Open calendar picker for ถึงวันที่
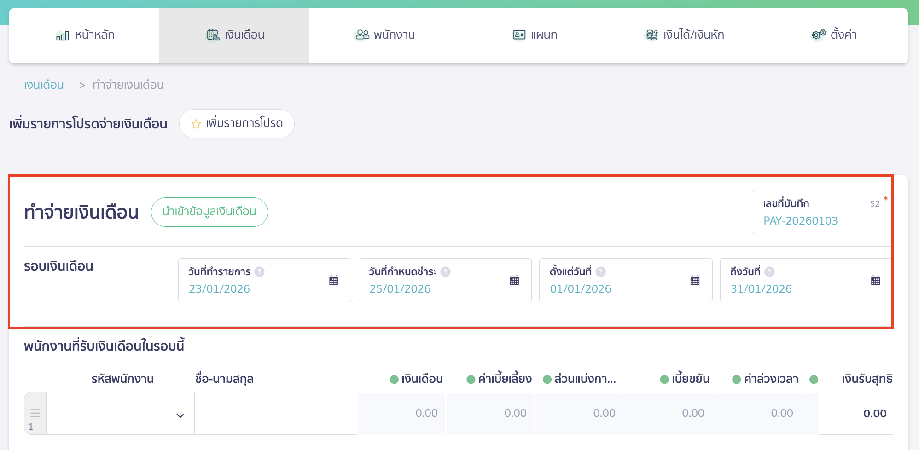The height and width of the screenshot is (450, 919). pyautogui.click(x=875, y=280)
